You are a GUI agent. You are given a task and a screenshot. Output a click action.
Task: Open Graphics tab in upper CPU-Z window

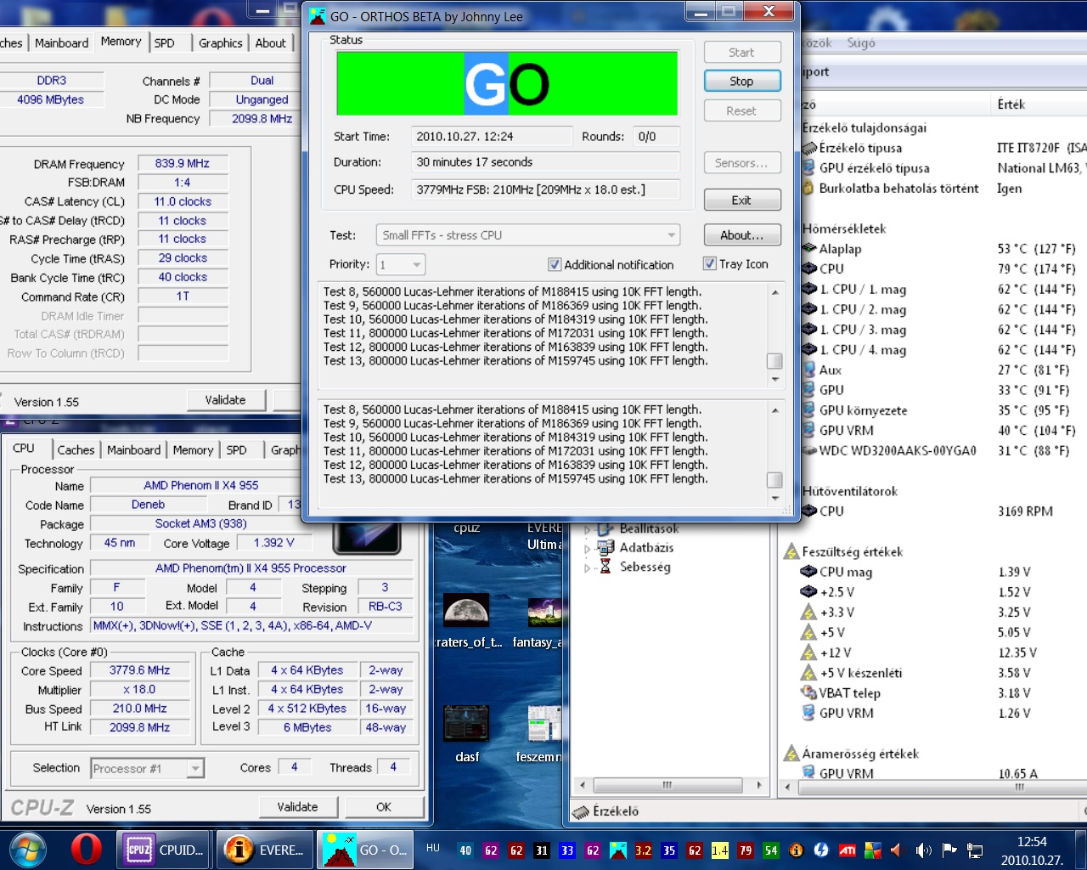(x=220, y=43)
